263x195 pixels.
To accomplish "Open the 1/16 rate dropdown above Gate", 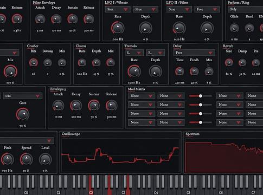I will (x=23, y=96).
